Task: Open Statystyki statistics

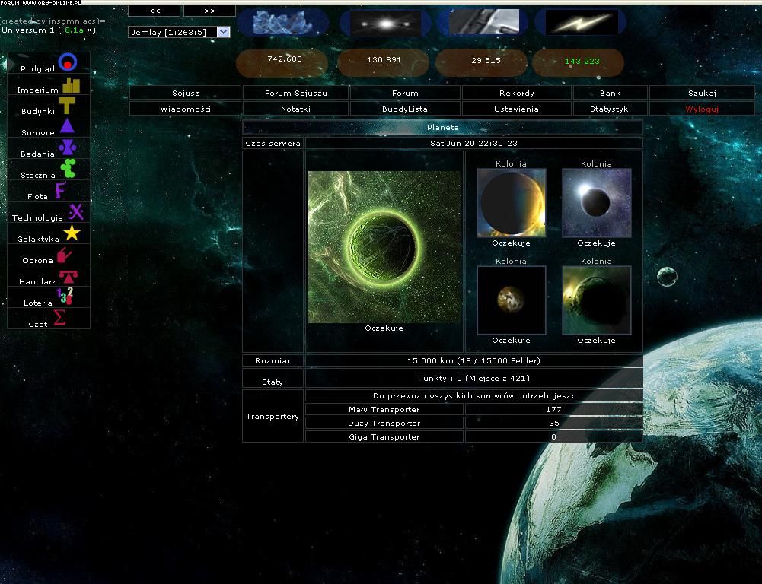Action: point(610,109)
